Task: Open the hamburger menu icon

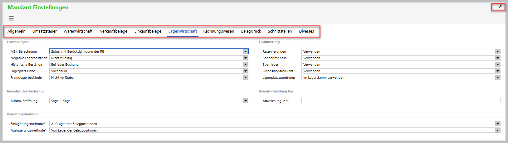Action: coord(11,18)
